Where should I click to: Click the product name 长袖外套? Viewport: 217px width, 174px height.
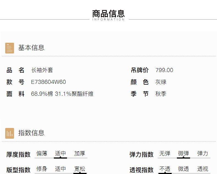pos(42,70)
